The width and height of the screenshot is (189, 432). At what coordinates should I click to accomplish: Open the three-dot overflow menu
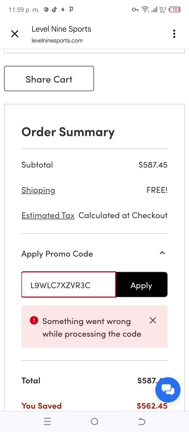[174, 34]
